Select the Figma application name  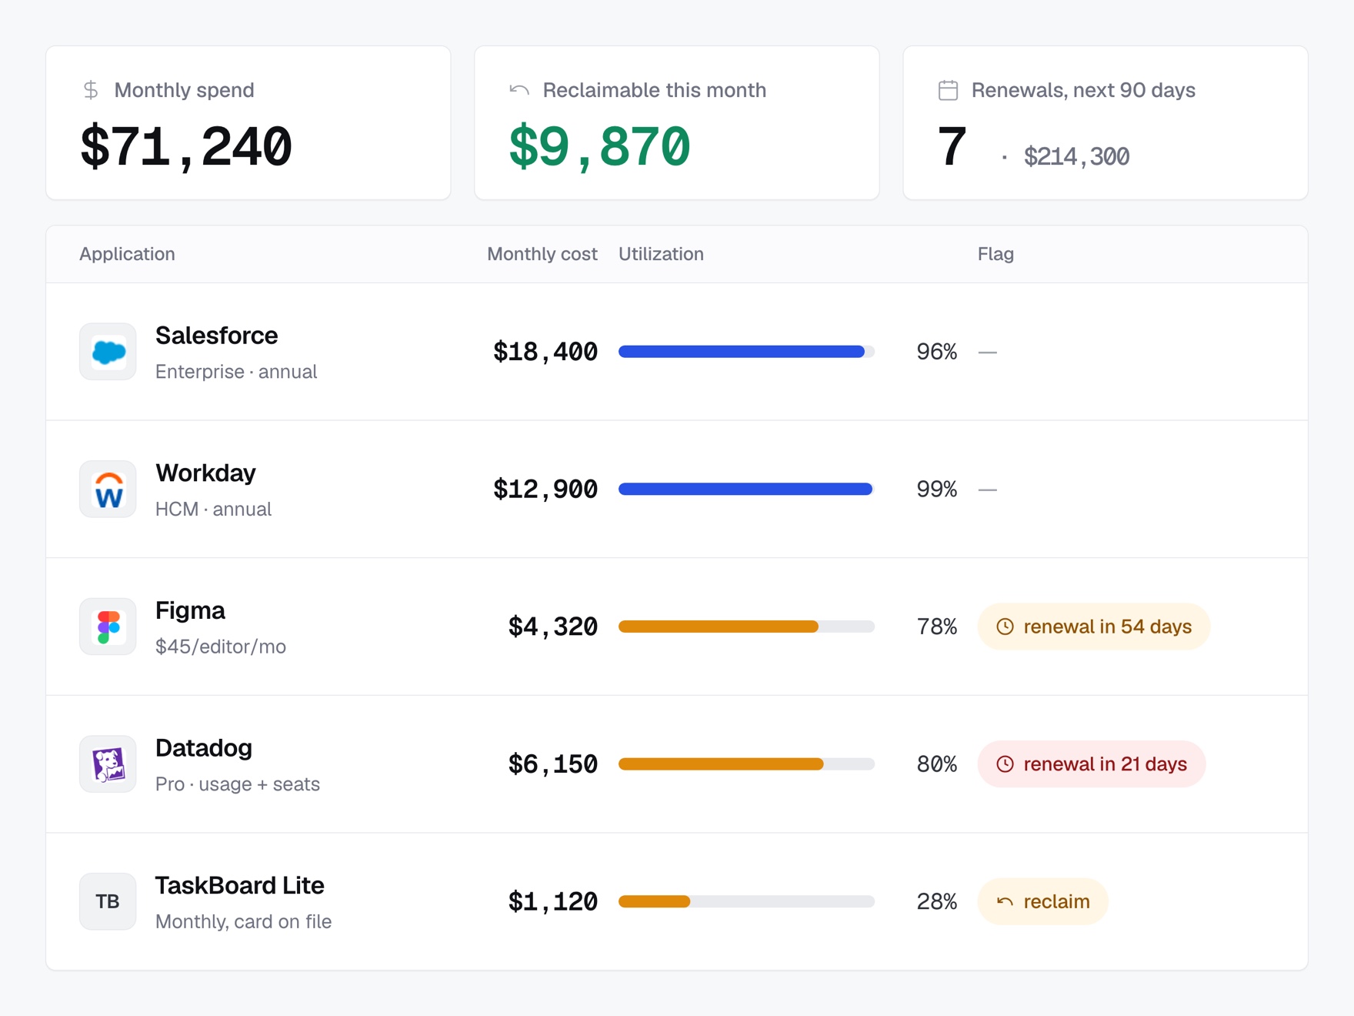tap(190, 611)
